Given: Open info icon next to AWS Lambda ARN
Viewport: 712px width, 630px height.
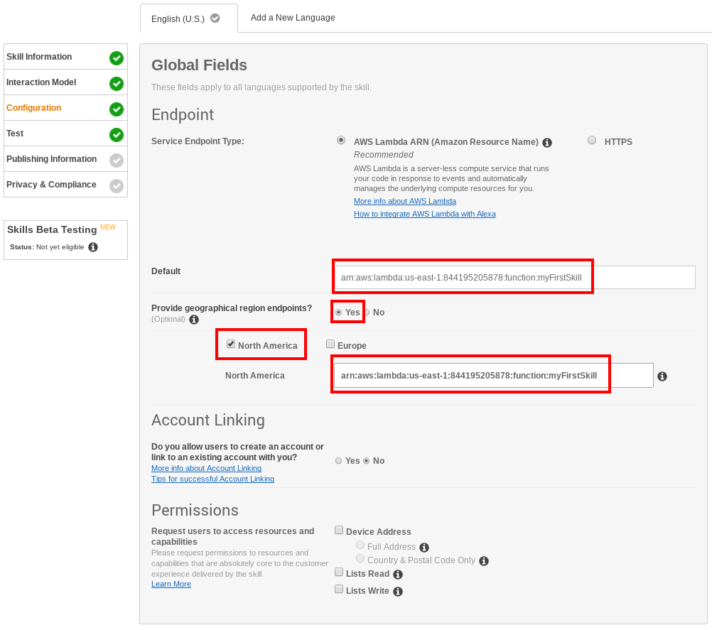Looking at the screenshot, I should [547, 143].
